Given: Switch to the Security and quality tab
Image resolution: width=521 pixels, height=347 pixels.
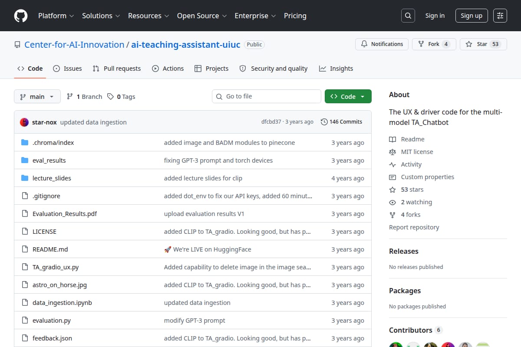Looking at the screenshot, I should pyautogui.click(x=274, y=69).
